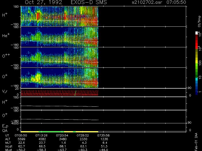202x151 pixels.
Task: Click the 'QA' row label
Action: point(5,131)
